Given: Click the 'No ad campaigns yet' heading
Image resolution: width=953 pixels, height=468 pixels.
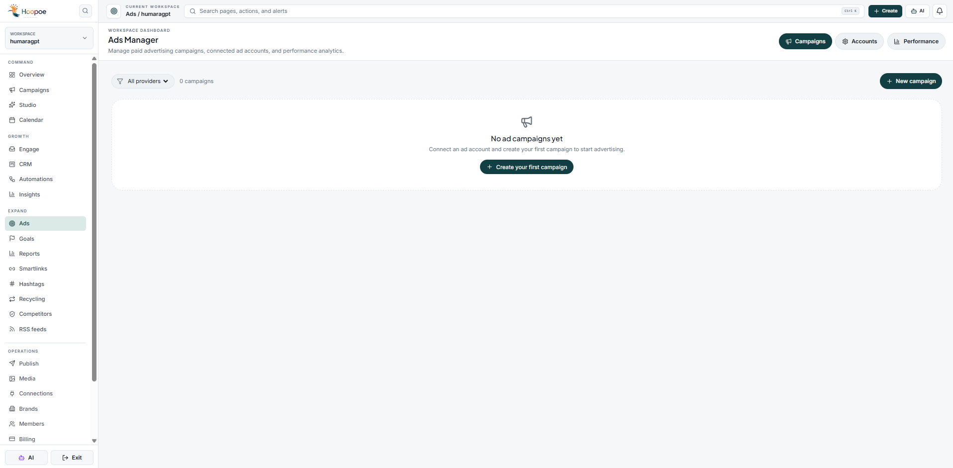Looking at the screenshot, I should [x=527, y=139].
